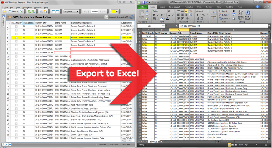Open the Window menu in NPS Products Browser
The width and height of the screenshot is (272, 148).
pos(37,8)
